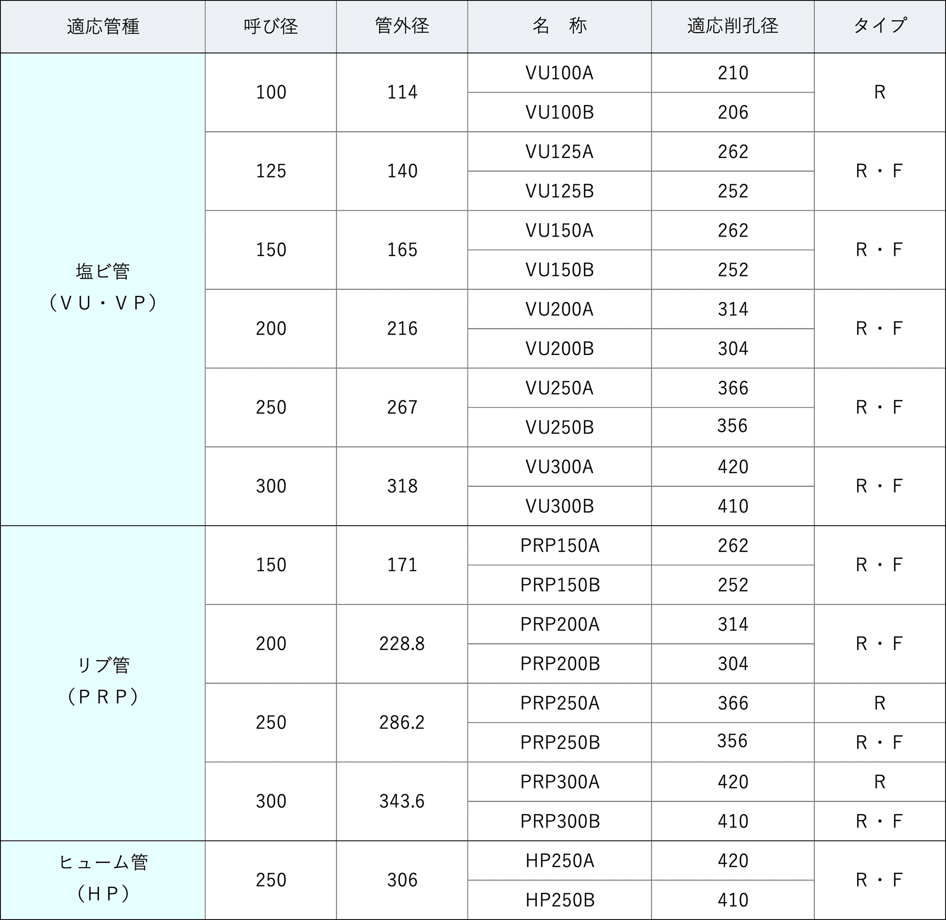Click the HP250B name cell
Viewport: 946px width, 920px height.
pos(560,900)
